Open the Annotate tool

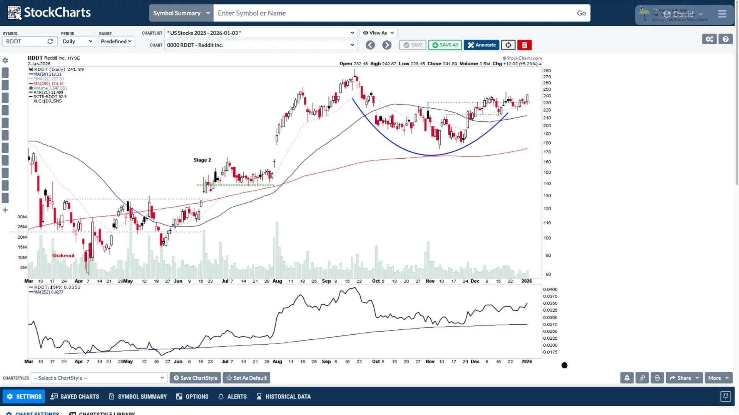tap(482, 45)
